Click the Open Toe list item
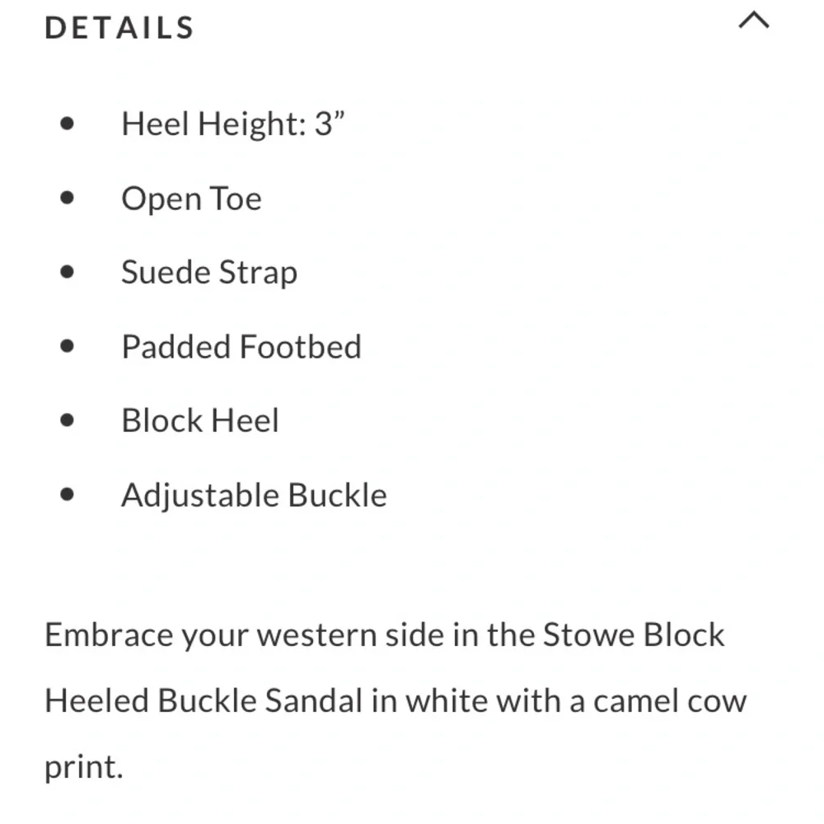Viewport: 824px width, 824px height. (191, 199)
